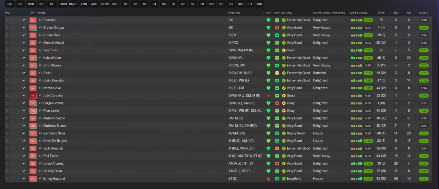Image resolution: width=439 pixels, height=189 pixels.
Task: Toggle the picked circle for Erling Haaland
Action: click(7, 179)
